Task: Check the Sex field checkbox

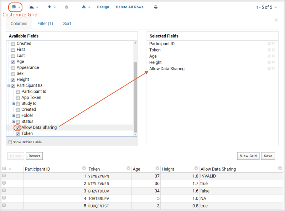Action: [13, 74]
